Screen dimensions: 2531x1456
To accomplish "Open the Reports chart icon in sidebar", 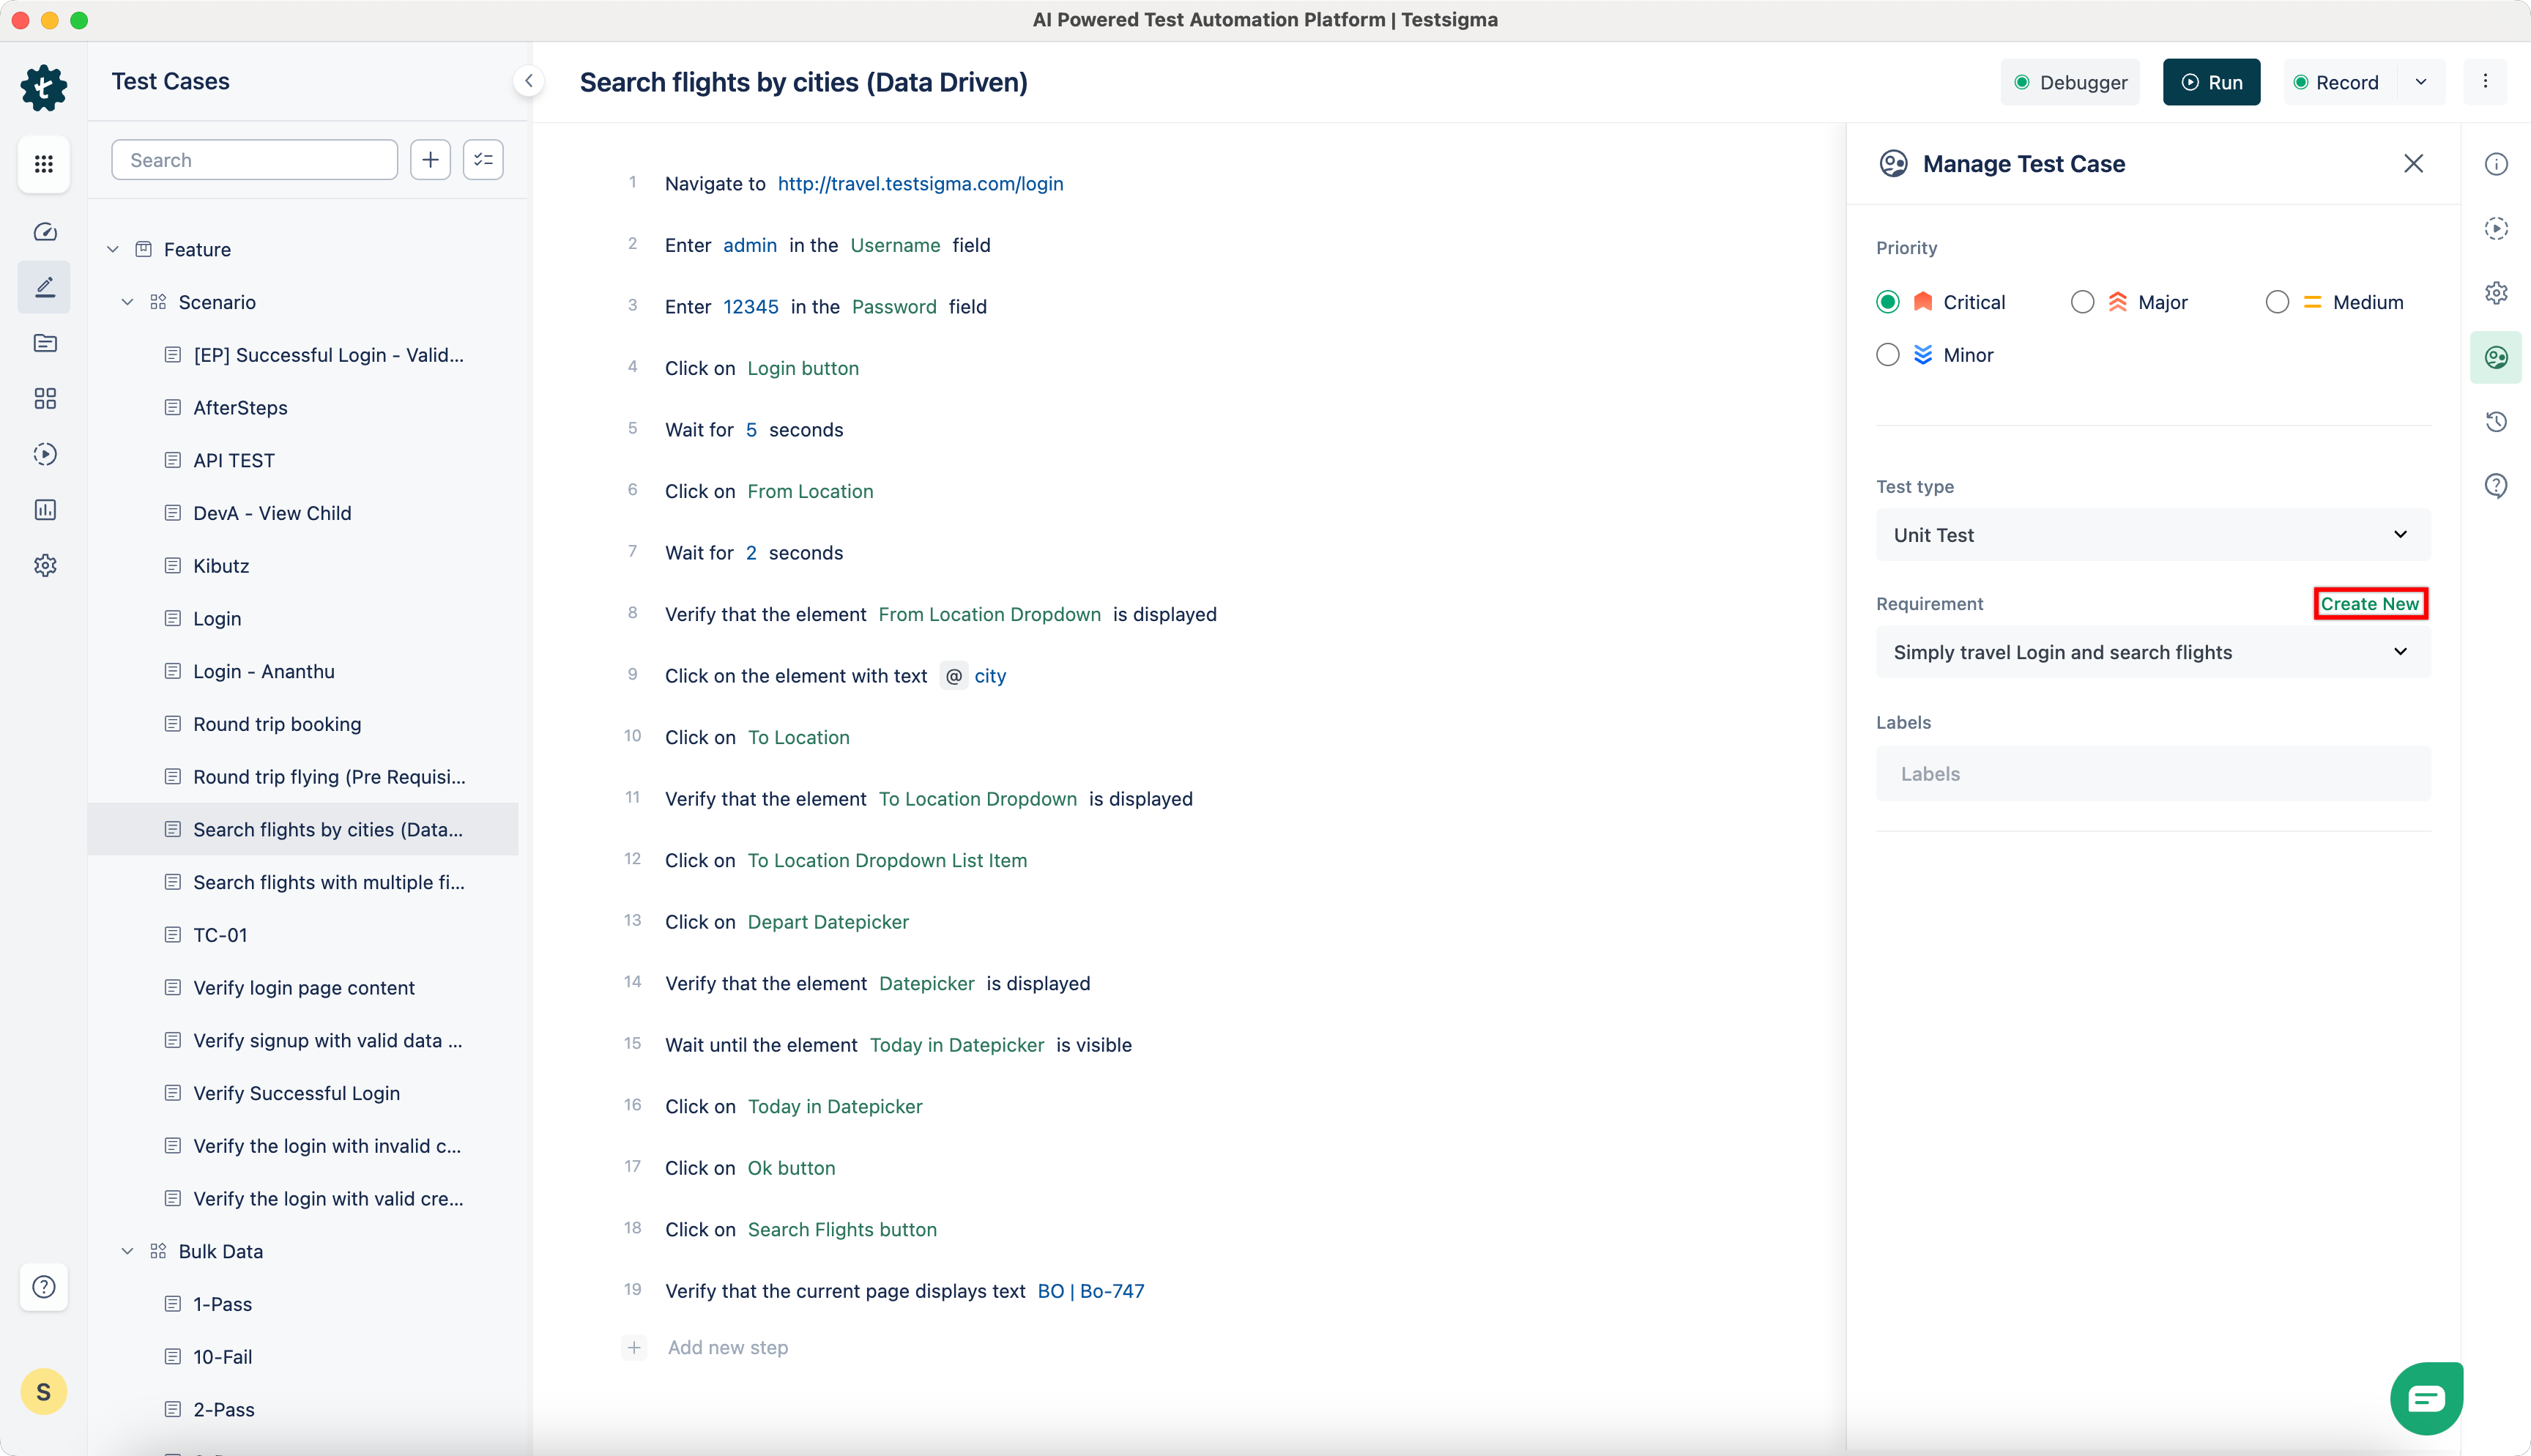I will tap(44, 510).
